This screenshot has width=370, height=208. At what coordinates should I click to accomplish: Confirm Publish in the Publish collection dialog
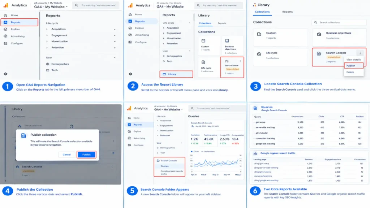tap(86, 155)
